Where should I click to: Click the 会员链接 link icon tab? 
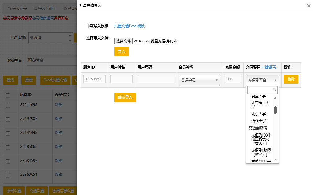[10, 8]
